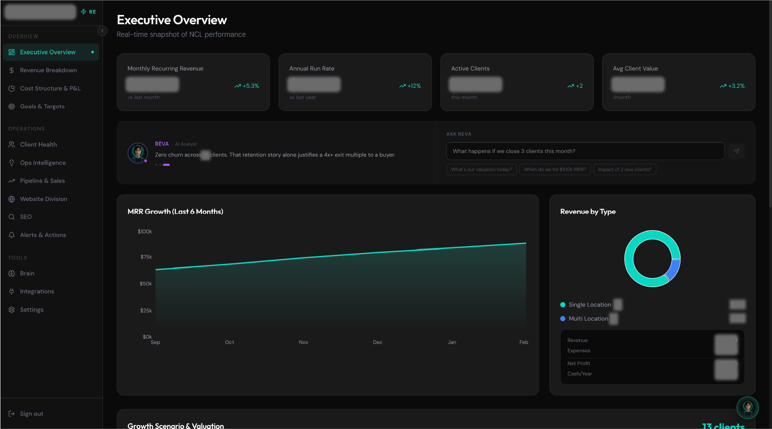Select the Executive Overview dashboard grid icon
Viewport: 772px width, 429px height.
coord(12,52)
